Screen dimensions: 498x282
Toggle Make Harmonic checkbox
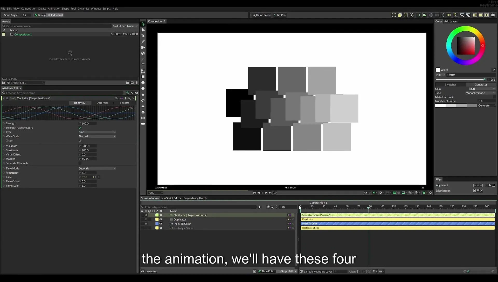click(494, 97)
